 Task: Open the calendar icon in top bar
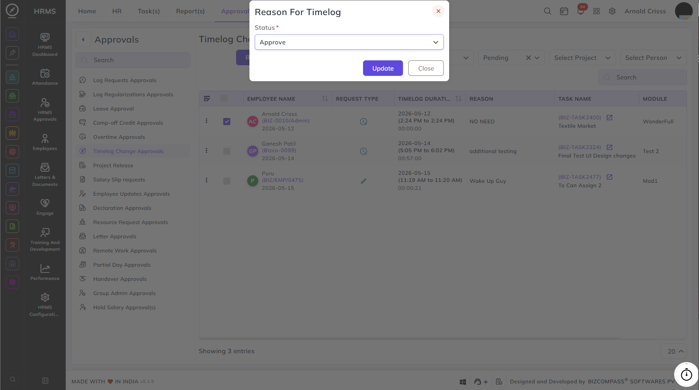tap(564, 11)
